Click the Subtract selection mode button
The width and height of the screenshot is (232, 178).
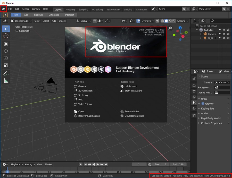tap(38, 15)
